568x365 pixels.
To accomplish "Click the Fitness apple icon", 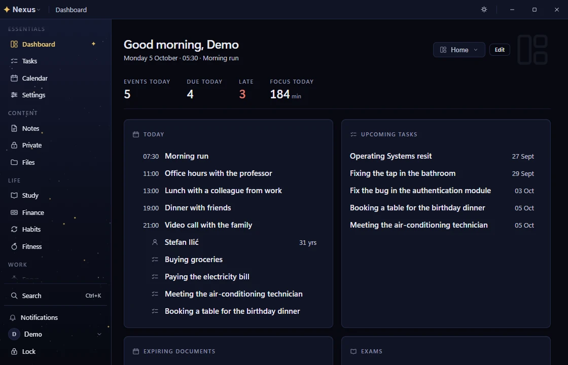I will click(14, 246).
